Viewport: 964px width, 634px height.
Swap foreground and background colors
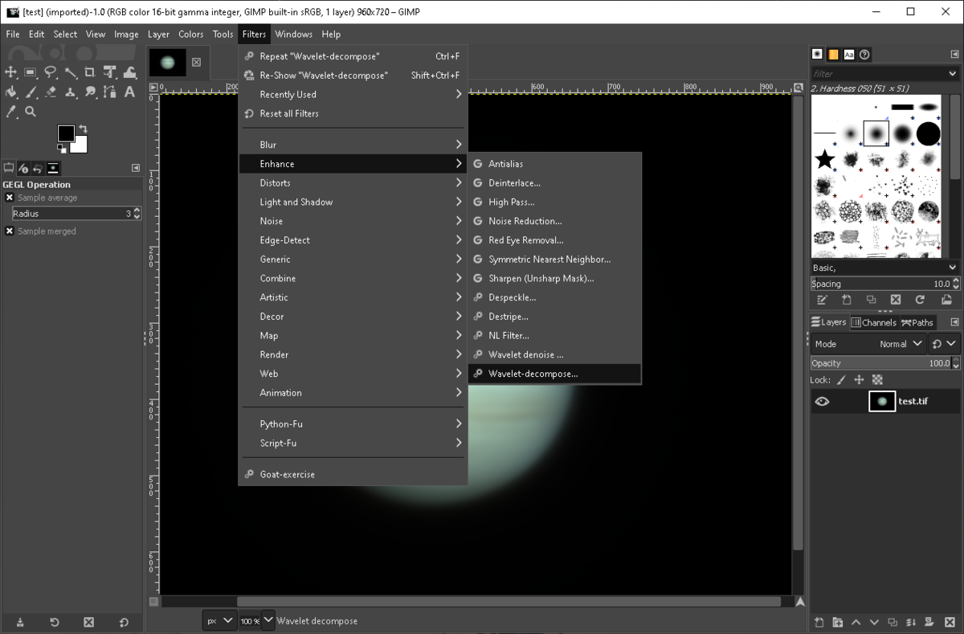tap(82, 129)
